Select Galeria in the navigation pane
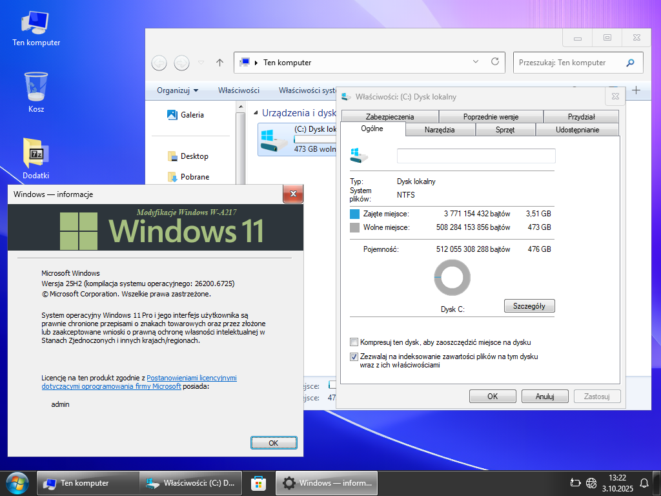The width and height of the screenshot is (661, 496). tap(192, 115)
